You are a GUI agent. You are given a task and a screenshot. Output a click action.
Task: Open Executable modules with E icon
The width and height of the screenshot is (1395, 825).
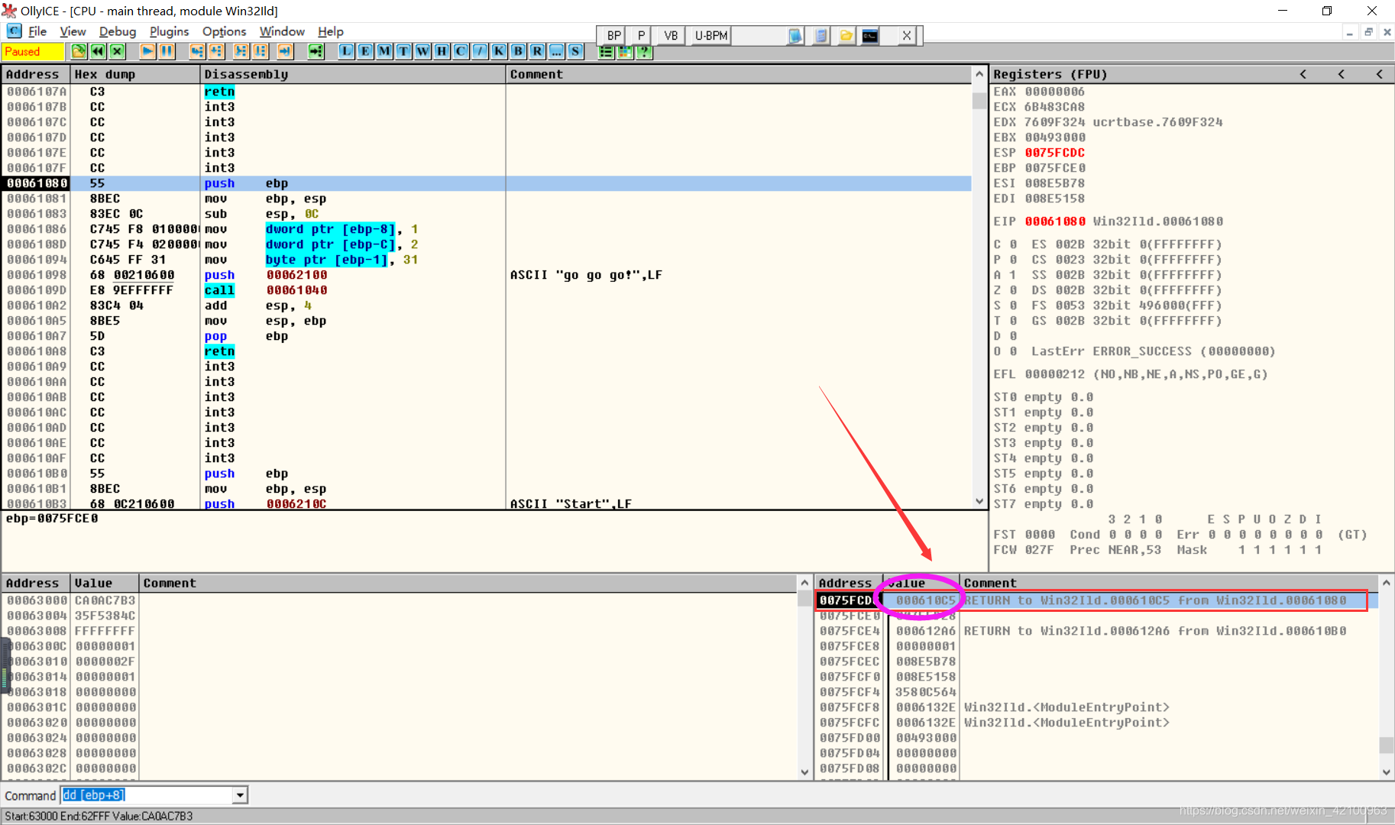coord(365,51)
